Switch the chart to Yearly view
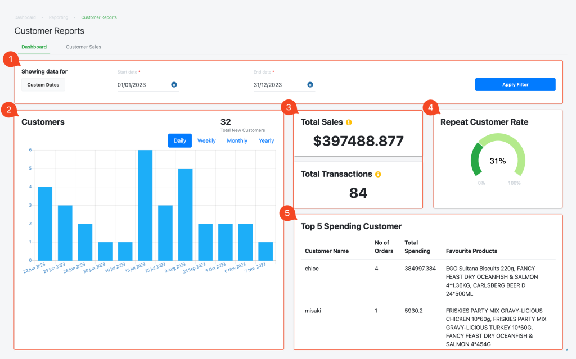576x359 pixels. pos(266,140)
